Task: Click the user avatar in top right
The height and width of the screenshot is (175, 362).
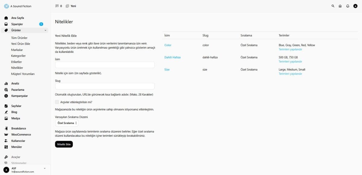Action: [355, 6]
